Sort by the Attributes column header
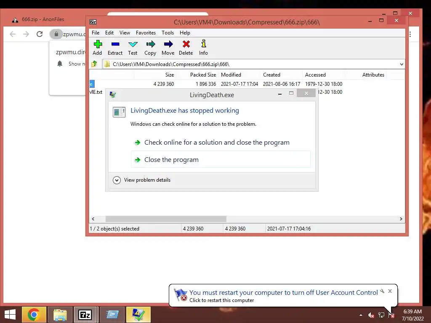431x323 pixels. coord(365,75)
